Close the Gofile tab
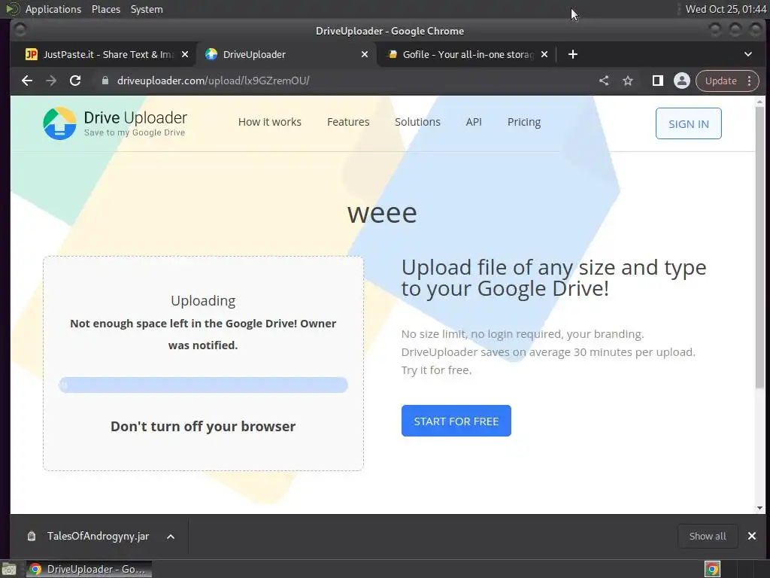This screenshot has width=770, height=578. coord(544,54)
